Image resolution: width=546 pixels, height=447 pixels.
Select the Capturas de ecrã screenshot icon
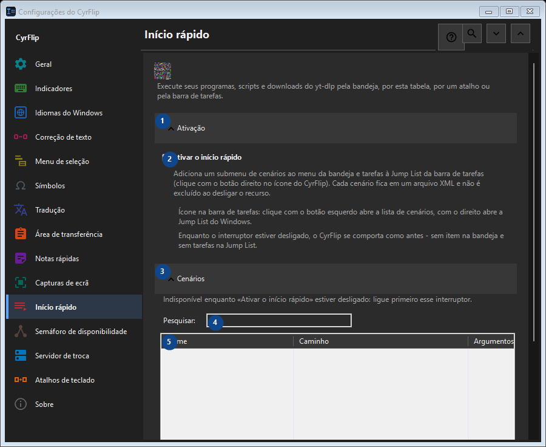[x=21, y=282]
